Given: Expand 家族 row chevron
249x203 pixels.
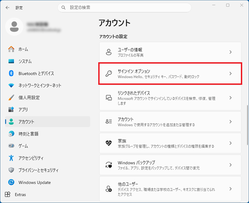Looking at the screenshot, I should pyautogui.click(x=230, y=143).
